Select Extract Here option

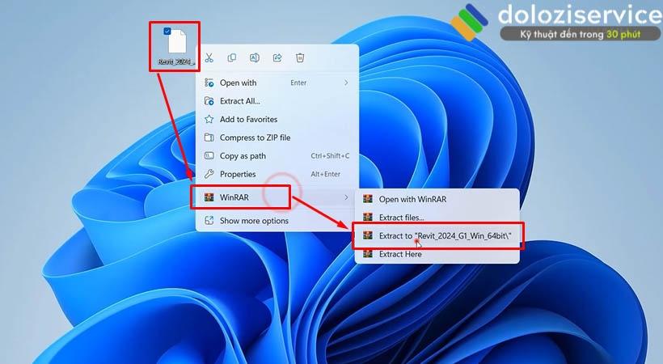click(x=399, y=254)
